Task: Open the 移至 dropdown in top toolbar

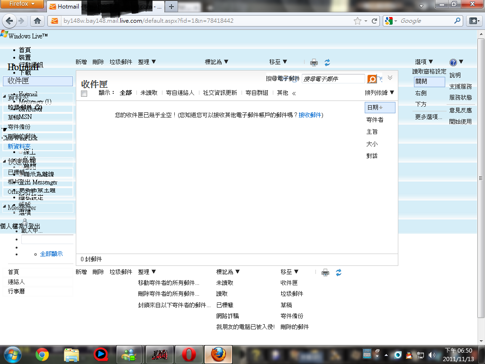Action: pyautogui.click(x=278, y=62)
